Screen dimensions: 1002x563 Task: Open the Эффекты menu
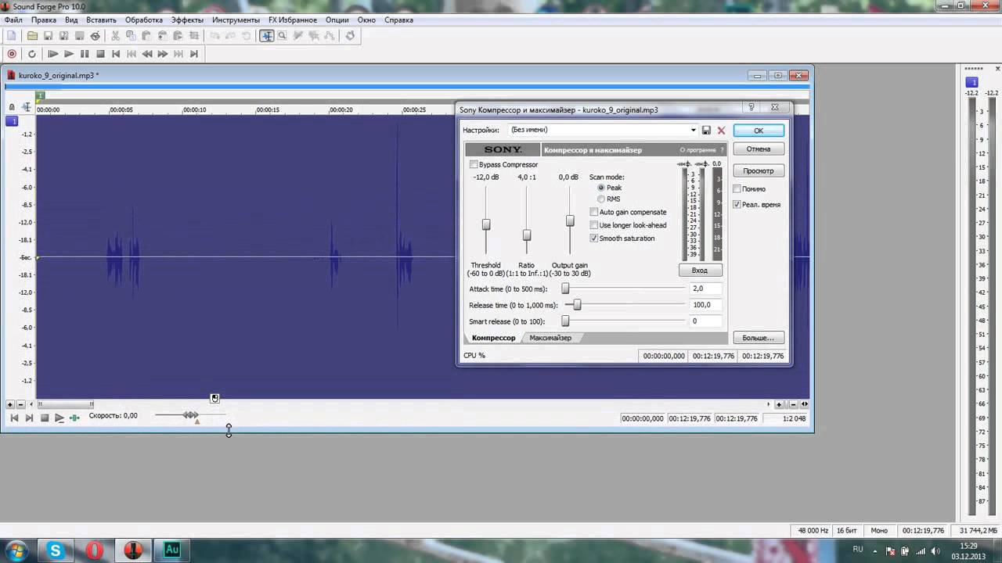click(187, 20)
